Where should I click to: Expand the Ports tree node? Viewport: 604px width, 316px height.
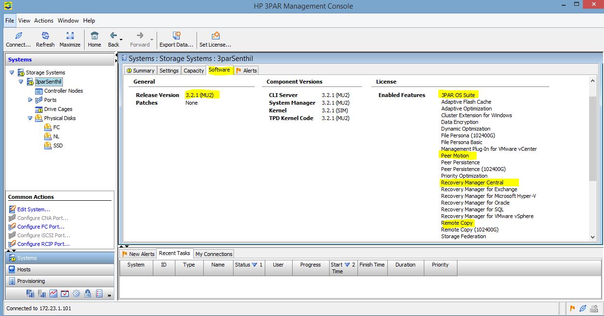30,100
